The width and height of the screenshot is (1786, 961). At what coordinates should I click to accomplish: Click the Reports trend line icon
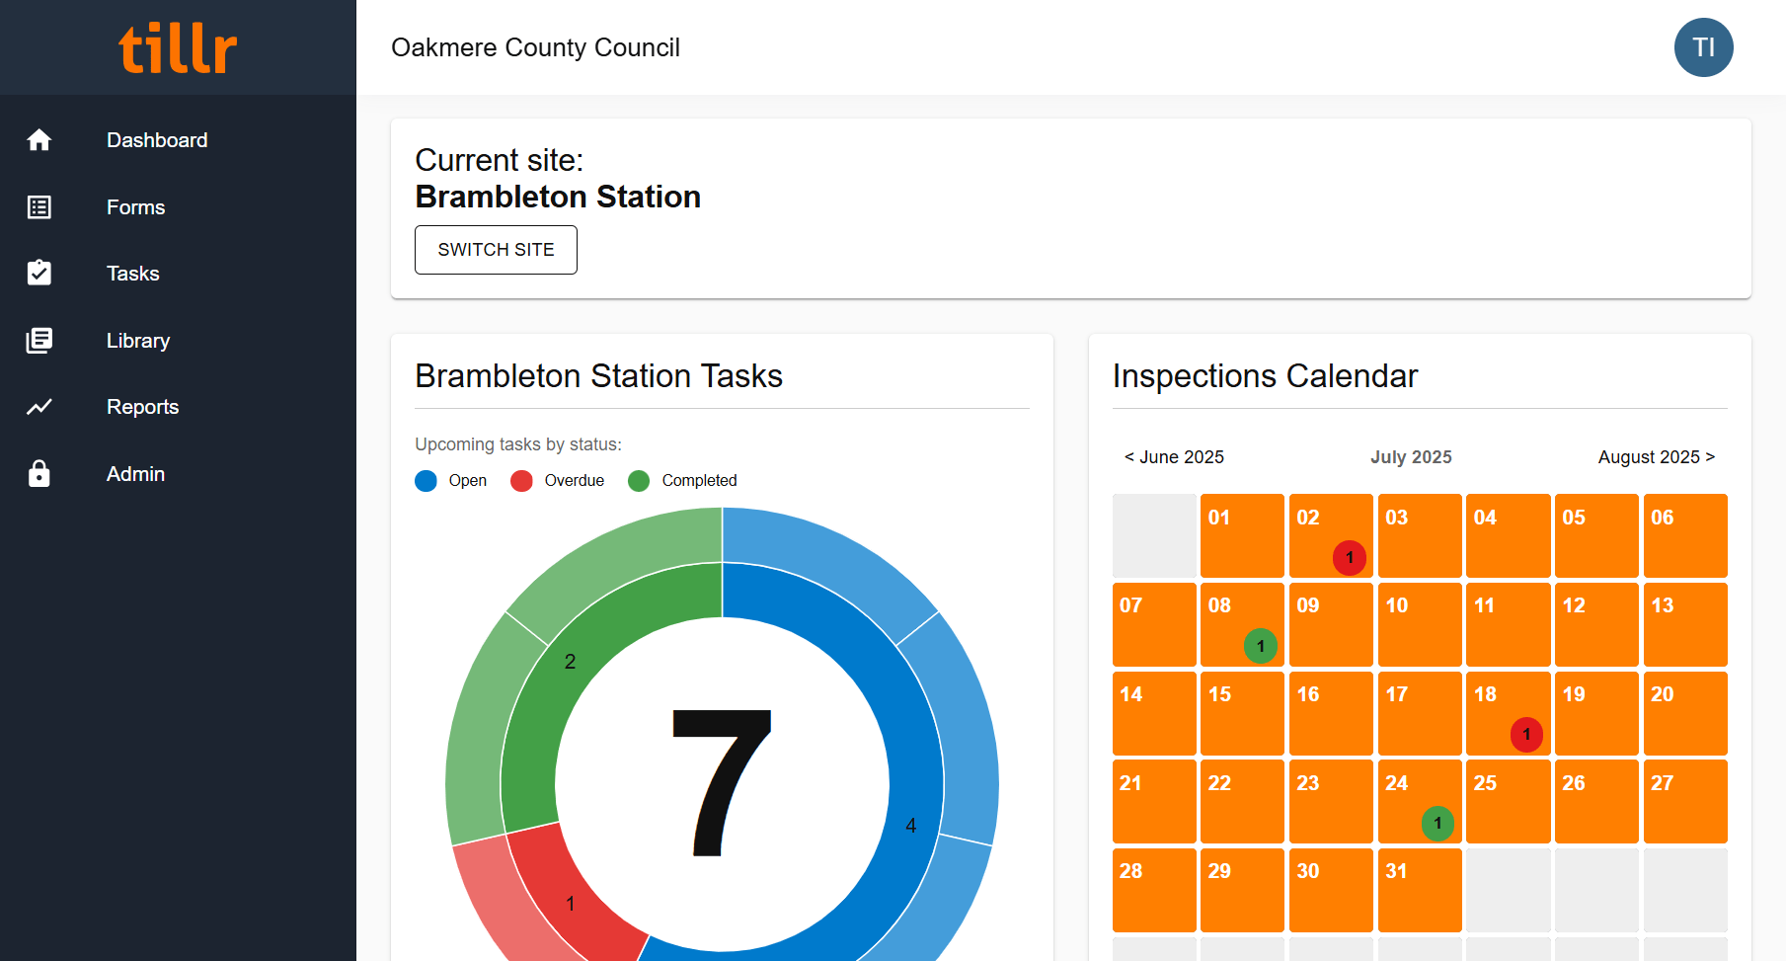tap(39, 407)
